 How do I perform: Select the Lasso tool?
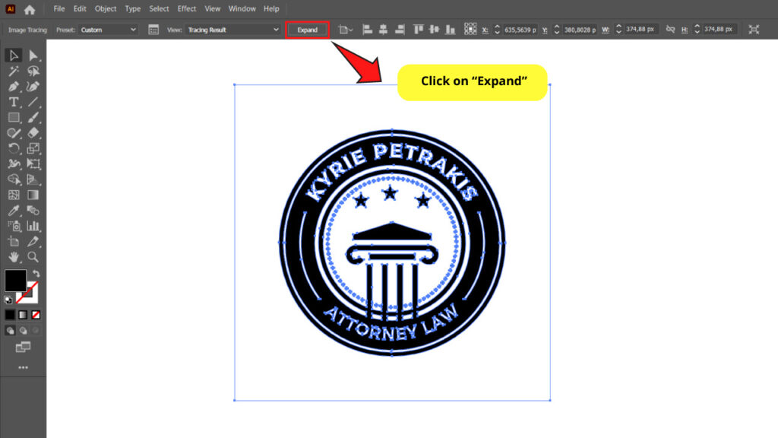pyautogui.click(x=33, y=71)
